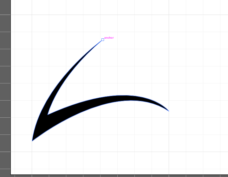This screenshot has width=228, height=177.
Task: Click the sharp lower-left tip of the shape
Action: click(x=32, y=141)
